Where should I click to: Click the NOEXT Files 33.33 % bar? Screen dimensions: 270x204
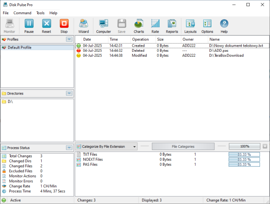tap(244, 159)
